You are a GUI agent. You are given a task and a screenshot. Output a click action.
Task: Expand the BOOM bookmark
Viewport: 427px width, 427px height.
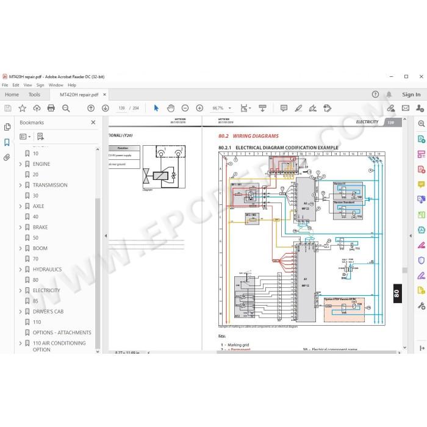pos(20,248)
